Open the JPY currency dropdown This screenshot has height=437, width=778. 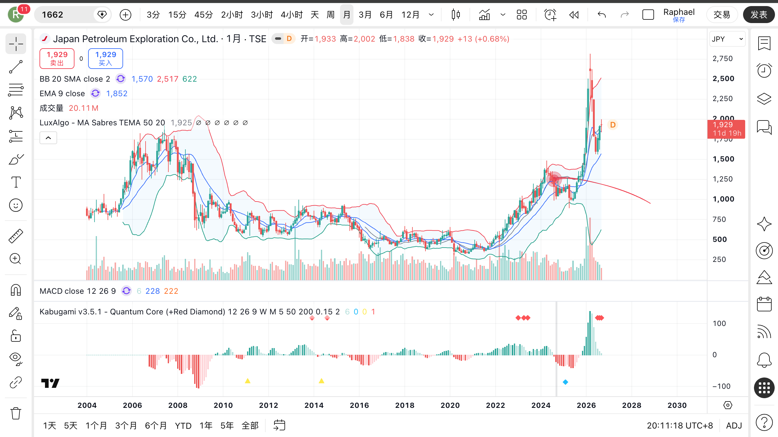(727, 39)
